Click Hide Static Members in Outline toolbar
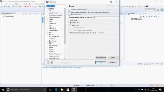Image resolution: width=164 pixels, height=92 pixels. pos(149,17)
